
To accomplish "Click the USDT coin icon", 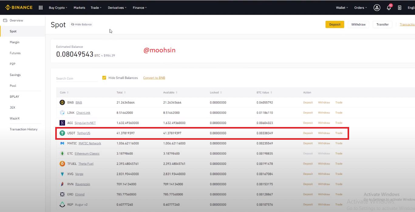I will coord(62,133).
